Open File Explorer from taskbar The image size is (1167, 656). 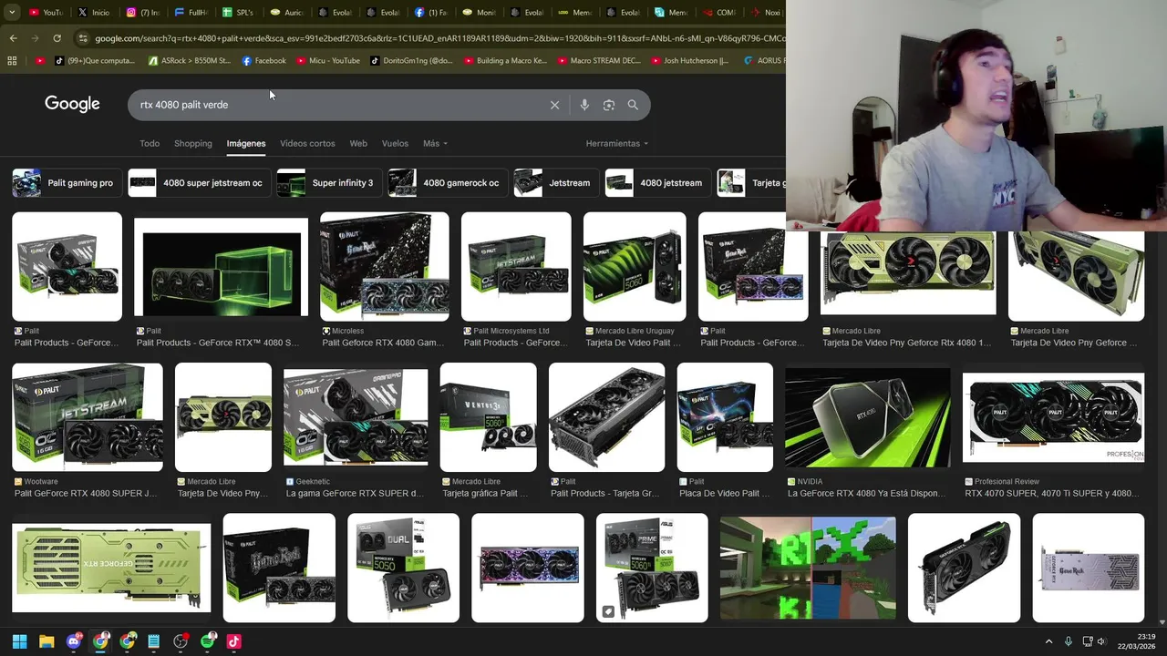coord(46,641)
